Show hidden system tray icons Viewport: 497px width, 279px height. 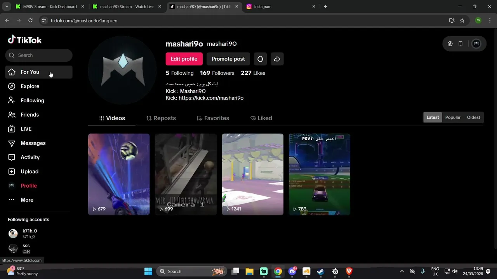pos(402,272)
